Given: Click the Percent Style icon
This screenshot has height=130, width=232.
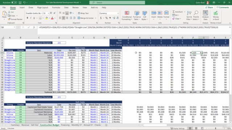Looking at the screenshot, I should (106, 18).
